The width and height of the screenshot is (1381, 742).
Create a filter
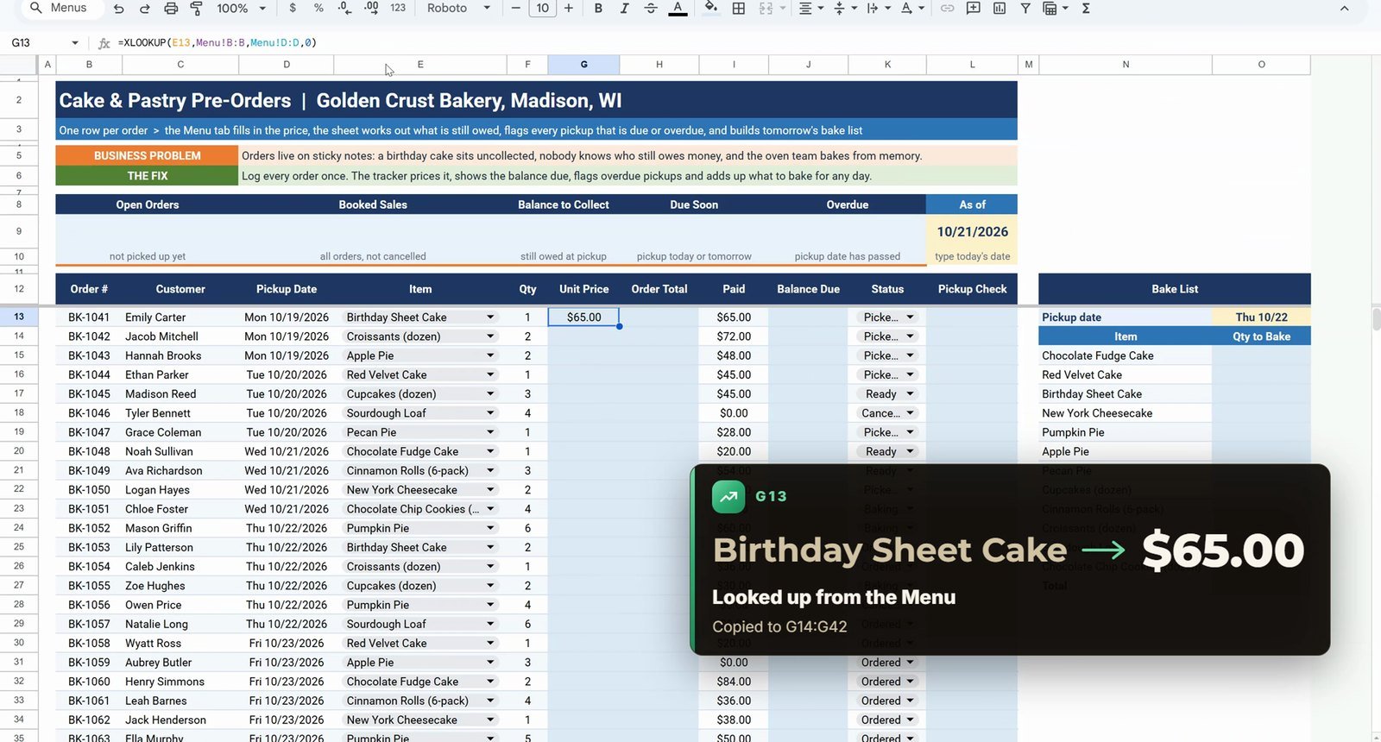pyautogui.click(x=1025, y=8)
